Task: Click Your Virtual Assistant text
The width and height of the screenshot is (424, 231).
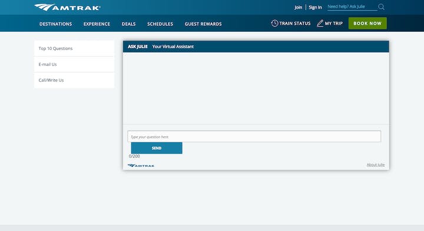Action: point(173,46)
